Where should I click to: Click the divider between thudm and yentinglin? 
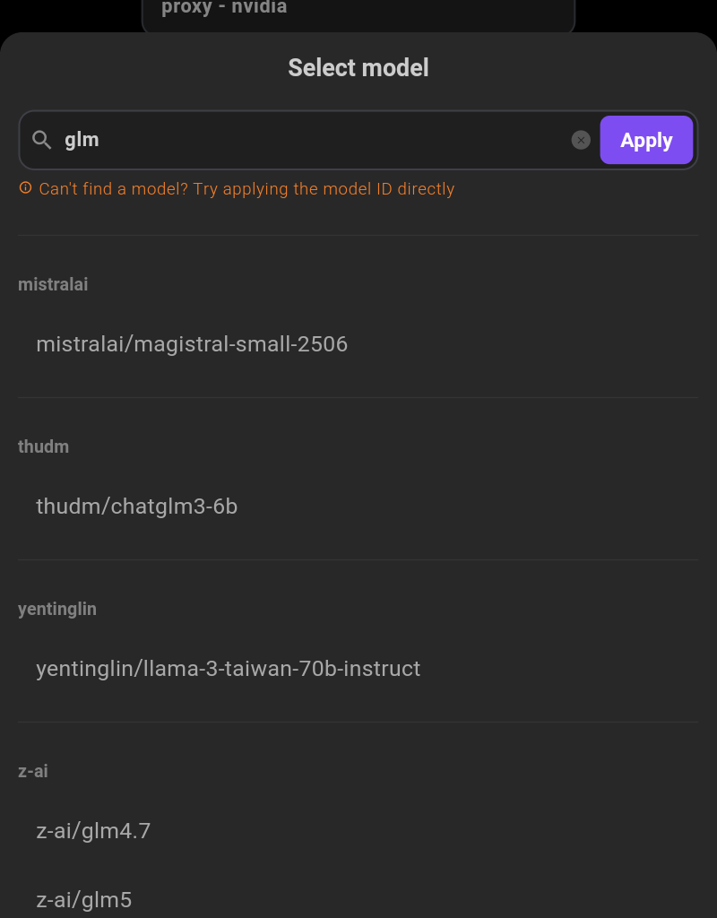click(x=358, y=559)
